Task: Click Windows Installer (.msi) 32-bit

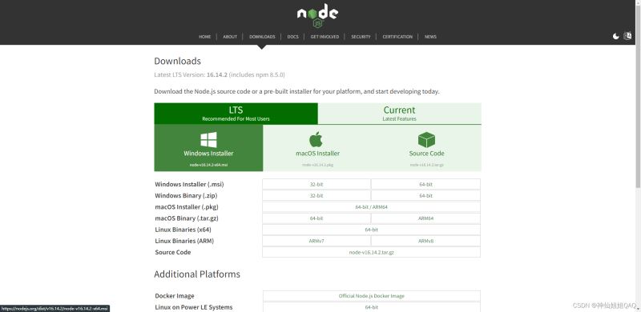Action: (316, 184)
